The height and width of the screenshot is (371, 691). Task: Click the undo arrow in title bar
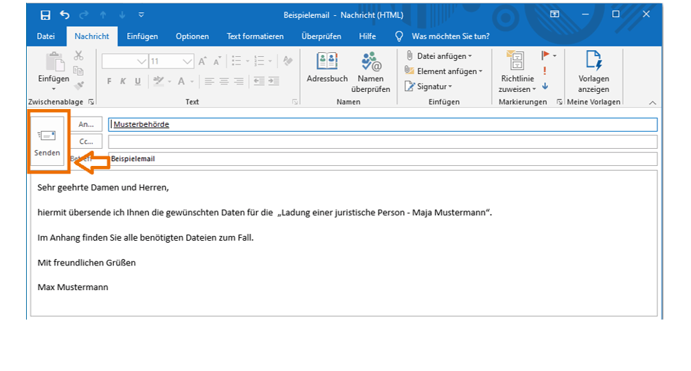point(65,14)
